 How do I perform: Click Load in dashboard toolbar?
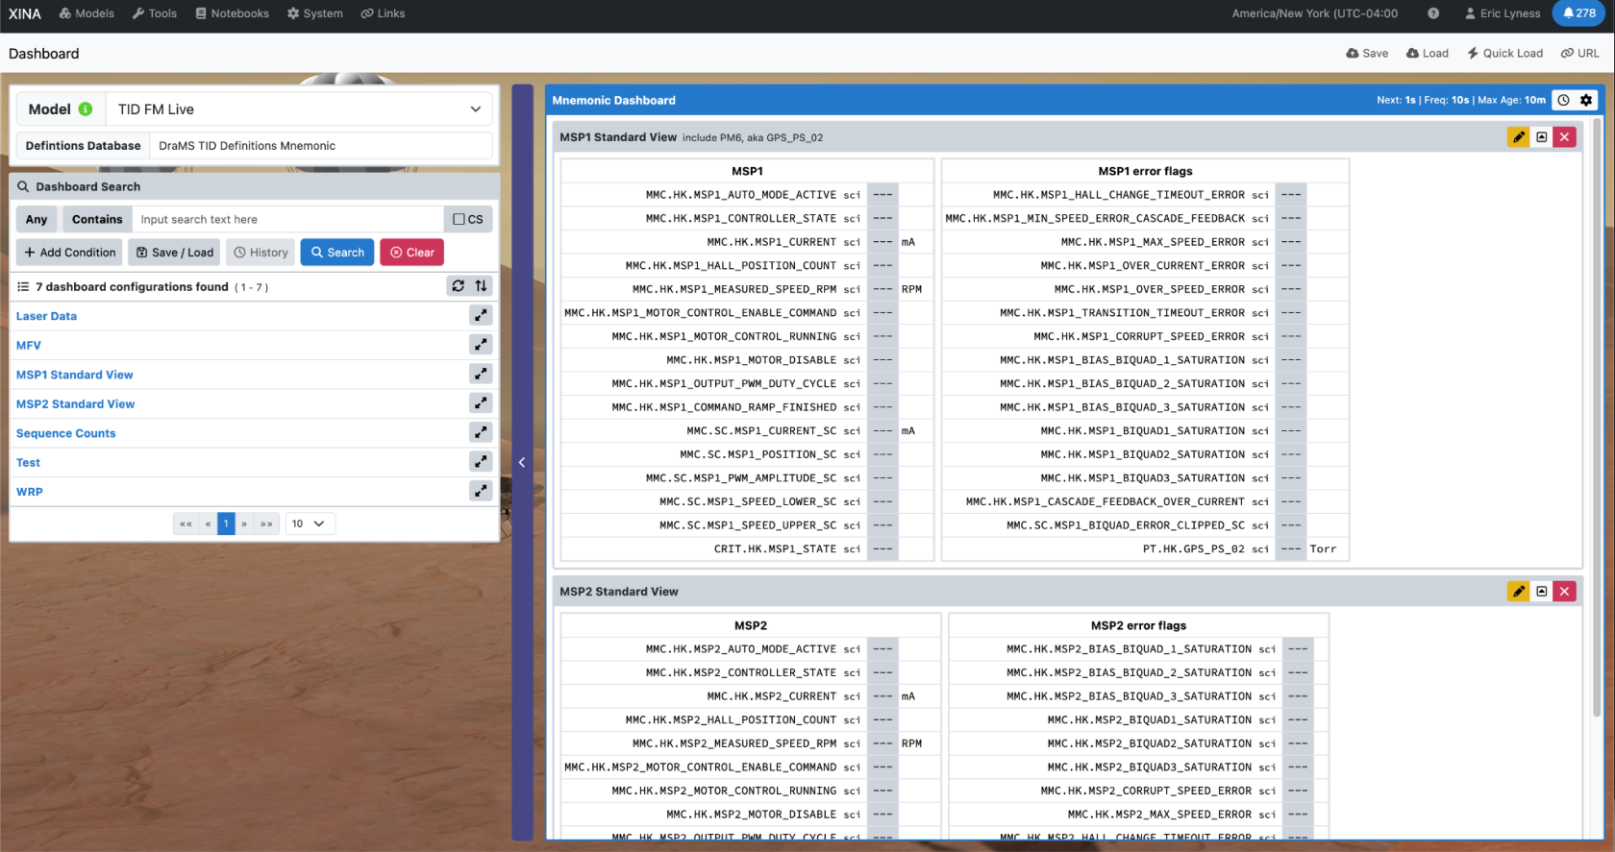(1428, 54)
